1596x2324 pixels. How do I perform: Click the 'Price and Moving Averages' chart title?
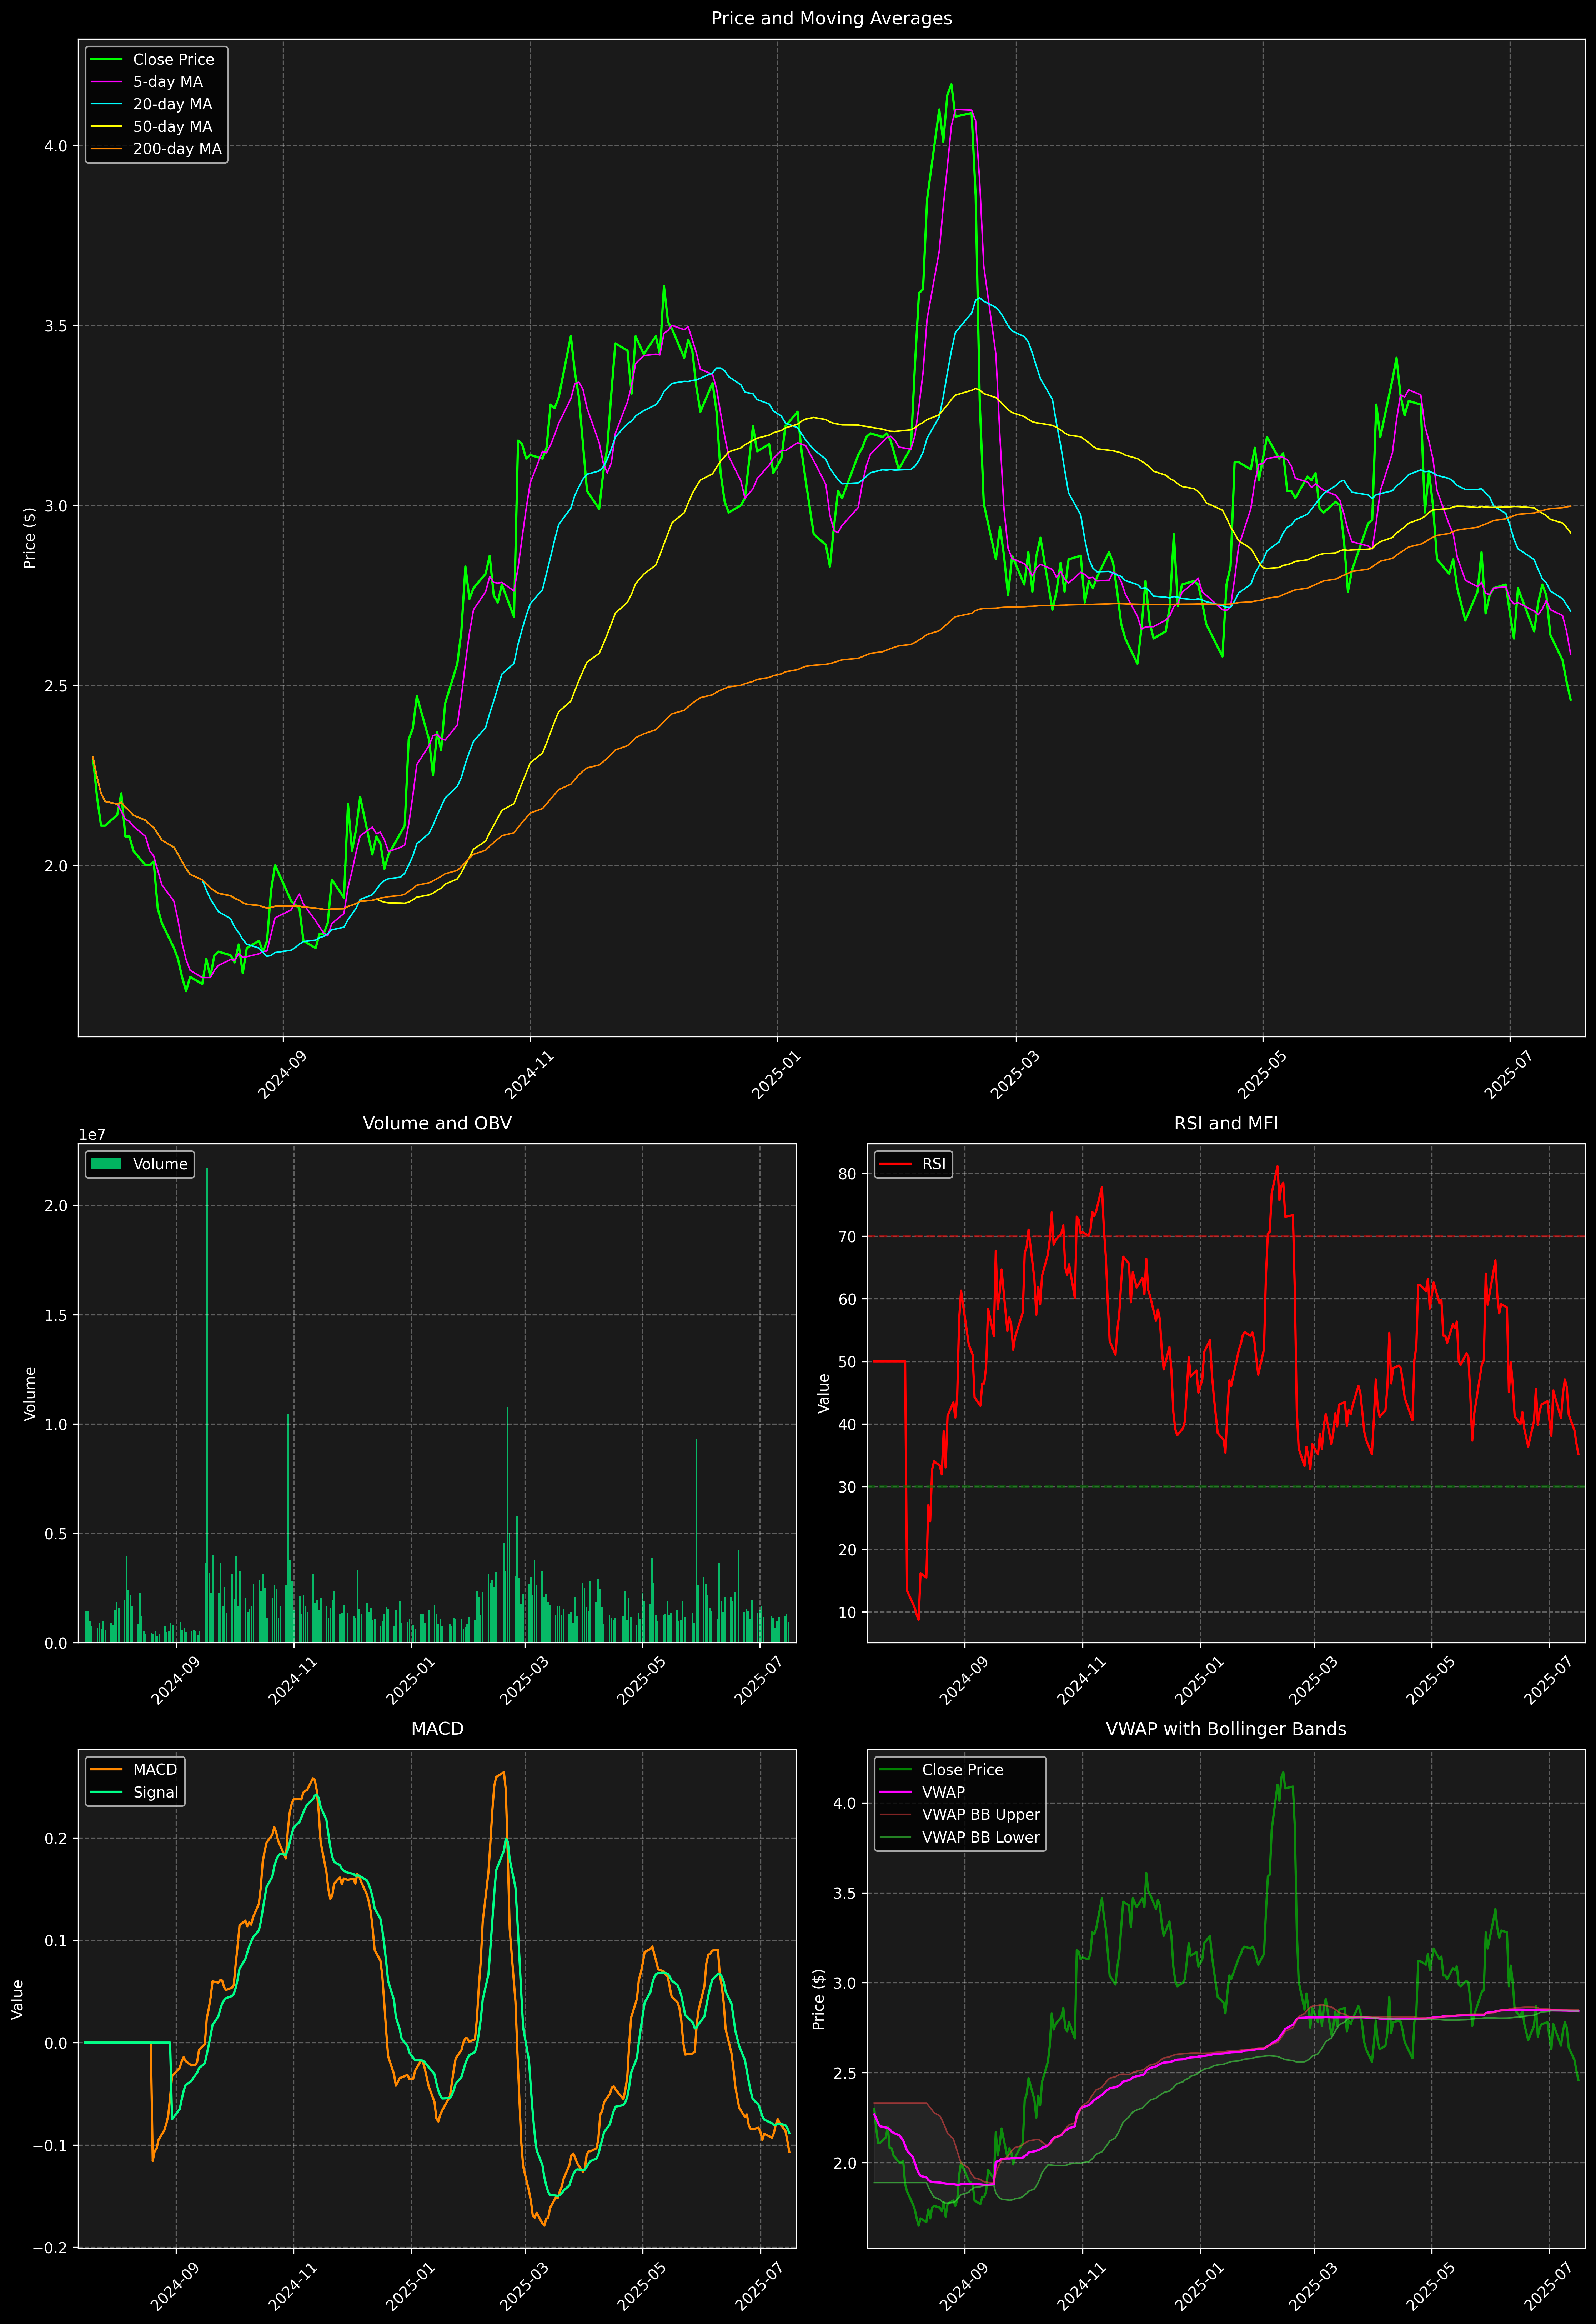click(x=831, y=18)
